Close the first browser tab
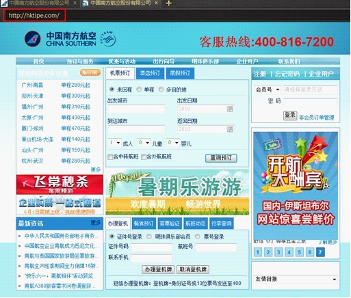The height and width of the screenshot is (298, 351). tap(75, 3)
